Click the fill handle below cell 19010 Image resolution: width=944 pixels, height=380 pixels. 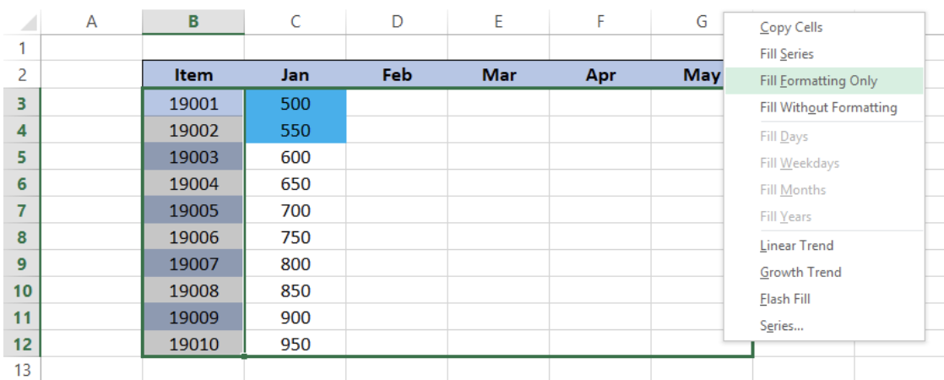(244, 356)
